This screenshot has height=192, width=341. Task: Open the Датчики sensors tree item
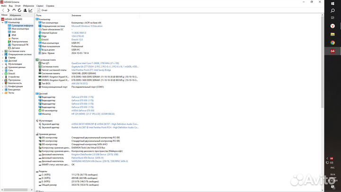[16, 48]
